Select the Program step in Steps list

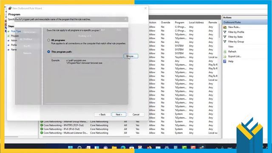click(15, 36)
